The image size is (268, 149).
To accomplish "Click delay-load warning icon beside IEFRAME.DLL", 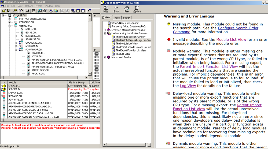I will pos(3,96).
